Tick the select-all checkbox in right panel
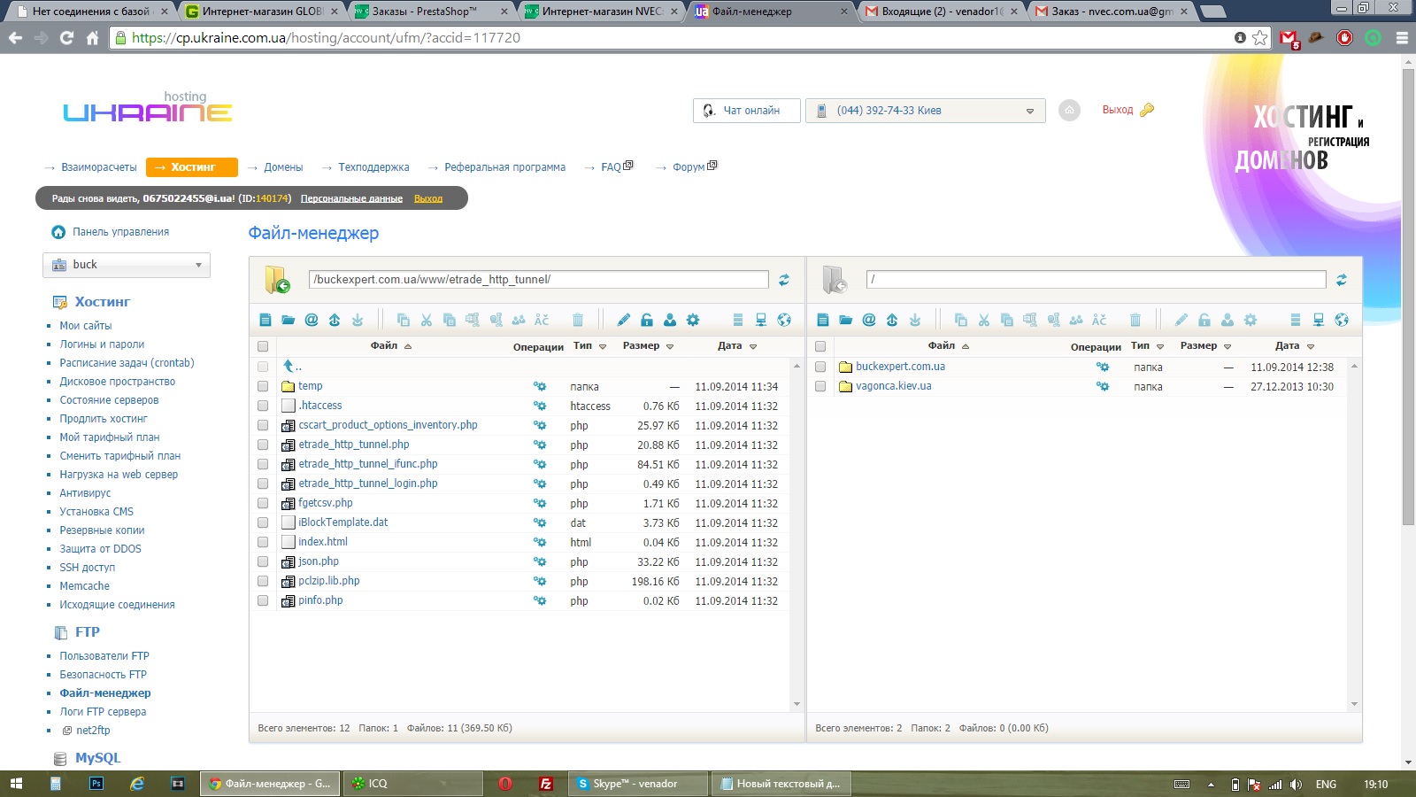This screenshot has height=797, width=1416. tap(820, 346)
